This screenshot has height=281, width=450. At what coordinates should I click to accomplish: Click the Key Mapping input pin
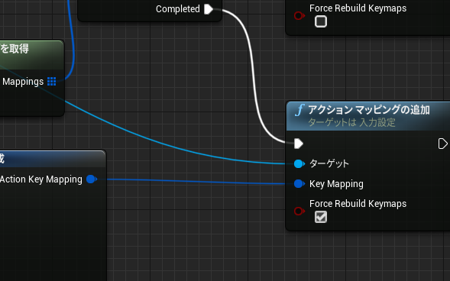pos(299,184)
